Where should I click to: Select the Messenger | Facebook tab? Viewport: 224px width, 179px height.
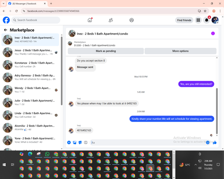pyautogui.click(x=27, y=4)
